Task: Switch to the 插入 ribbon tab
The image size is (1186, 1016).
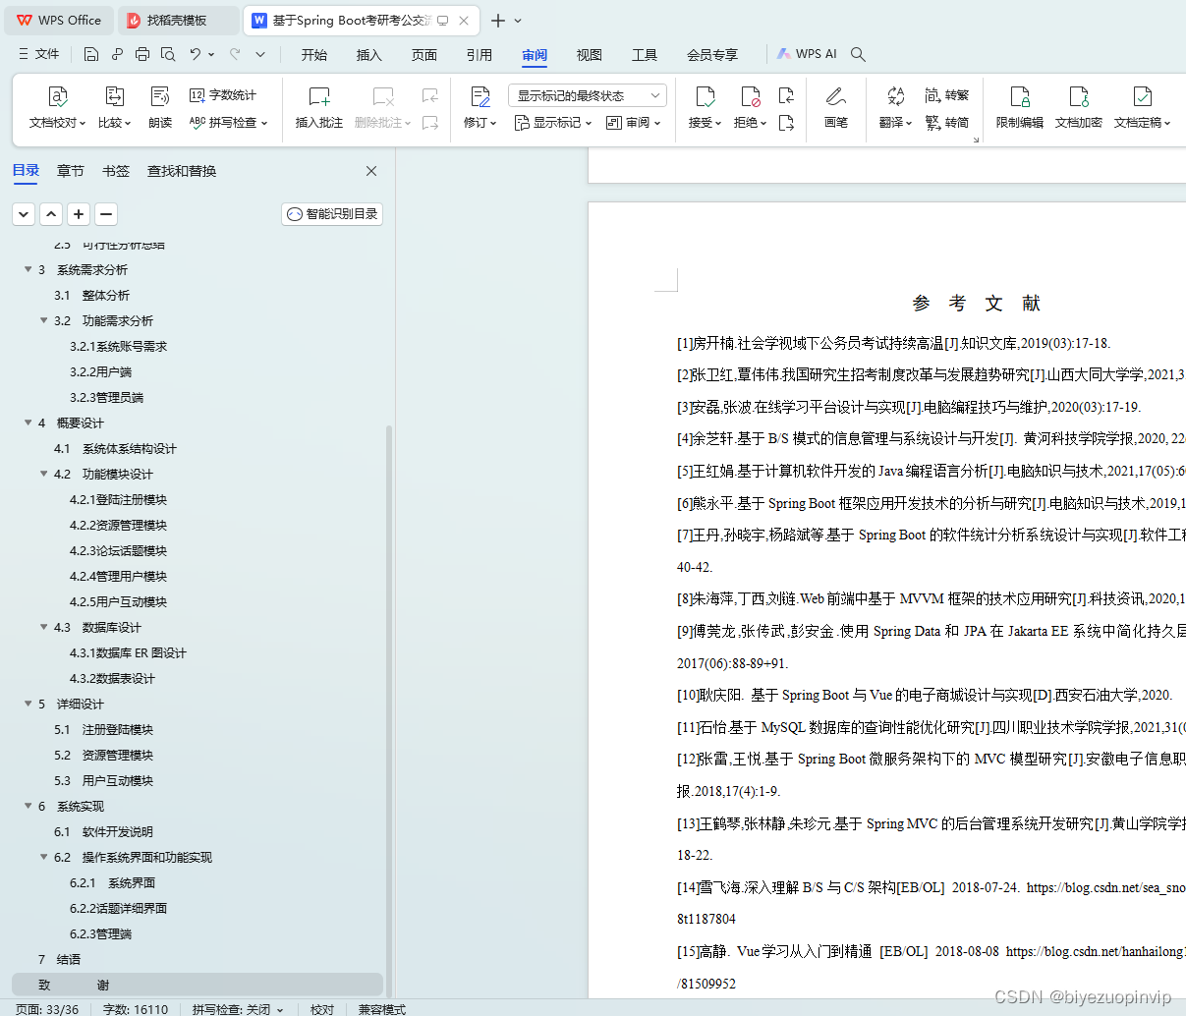Action: click(x=369, y=55)
